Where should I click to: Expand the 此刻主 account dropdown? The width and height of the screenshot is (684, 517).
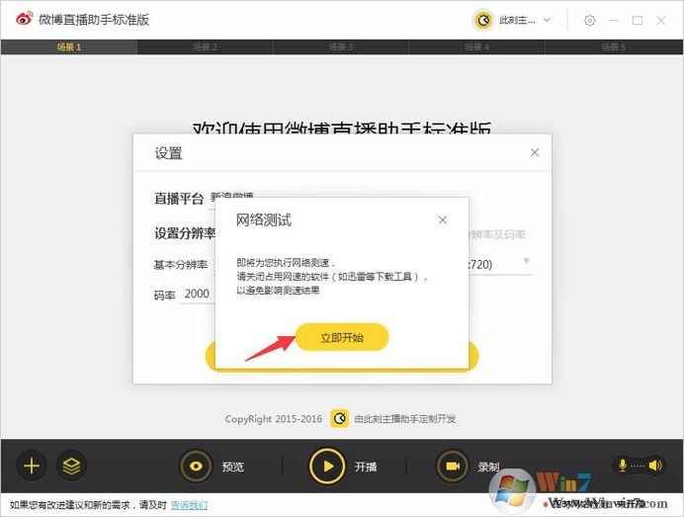coord(547,20)
